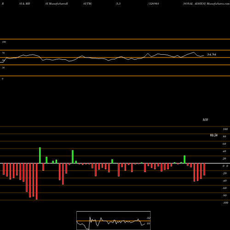Click the green MR bar just before the final red bars
The height and width of the screenshot is (230, 230).
(184, 160)
